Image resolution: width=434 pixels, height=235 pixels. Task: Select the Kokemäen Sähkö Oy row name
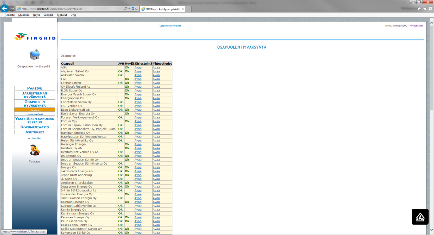click(75, 233)
